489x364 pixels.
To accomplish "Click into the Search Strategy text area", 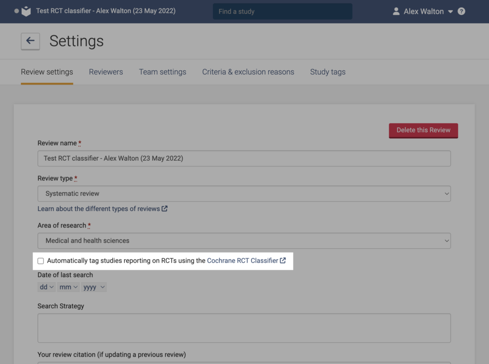I will [244, 328].
